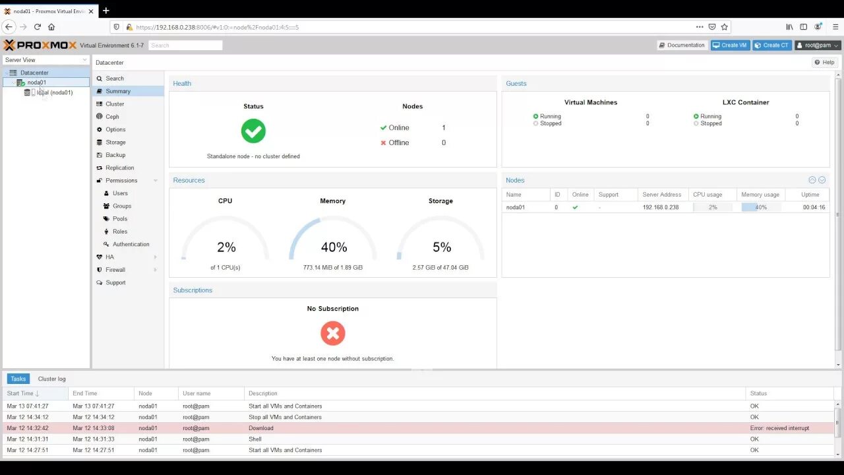Open the Documentation button
Screen dimensions: 844x475
coord(682,46)
